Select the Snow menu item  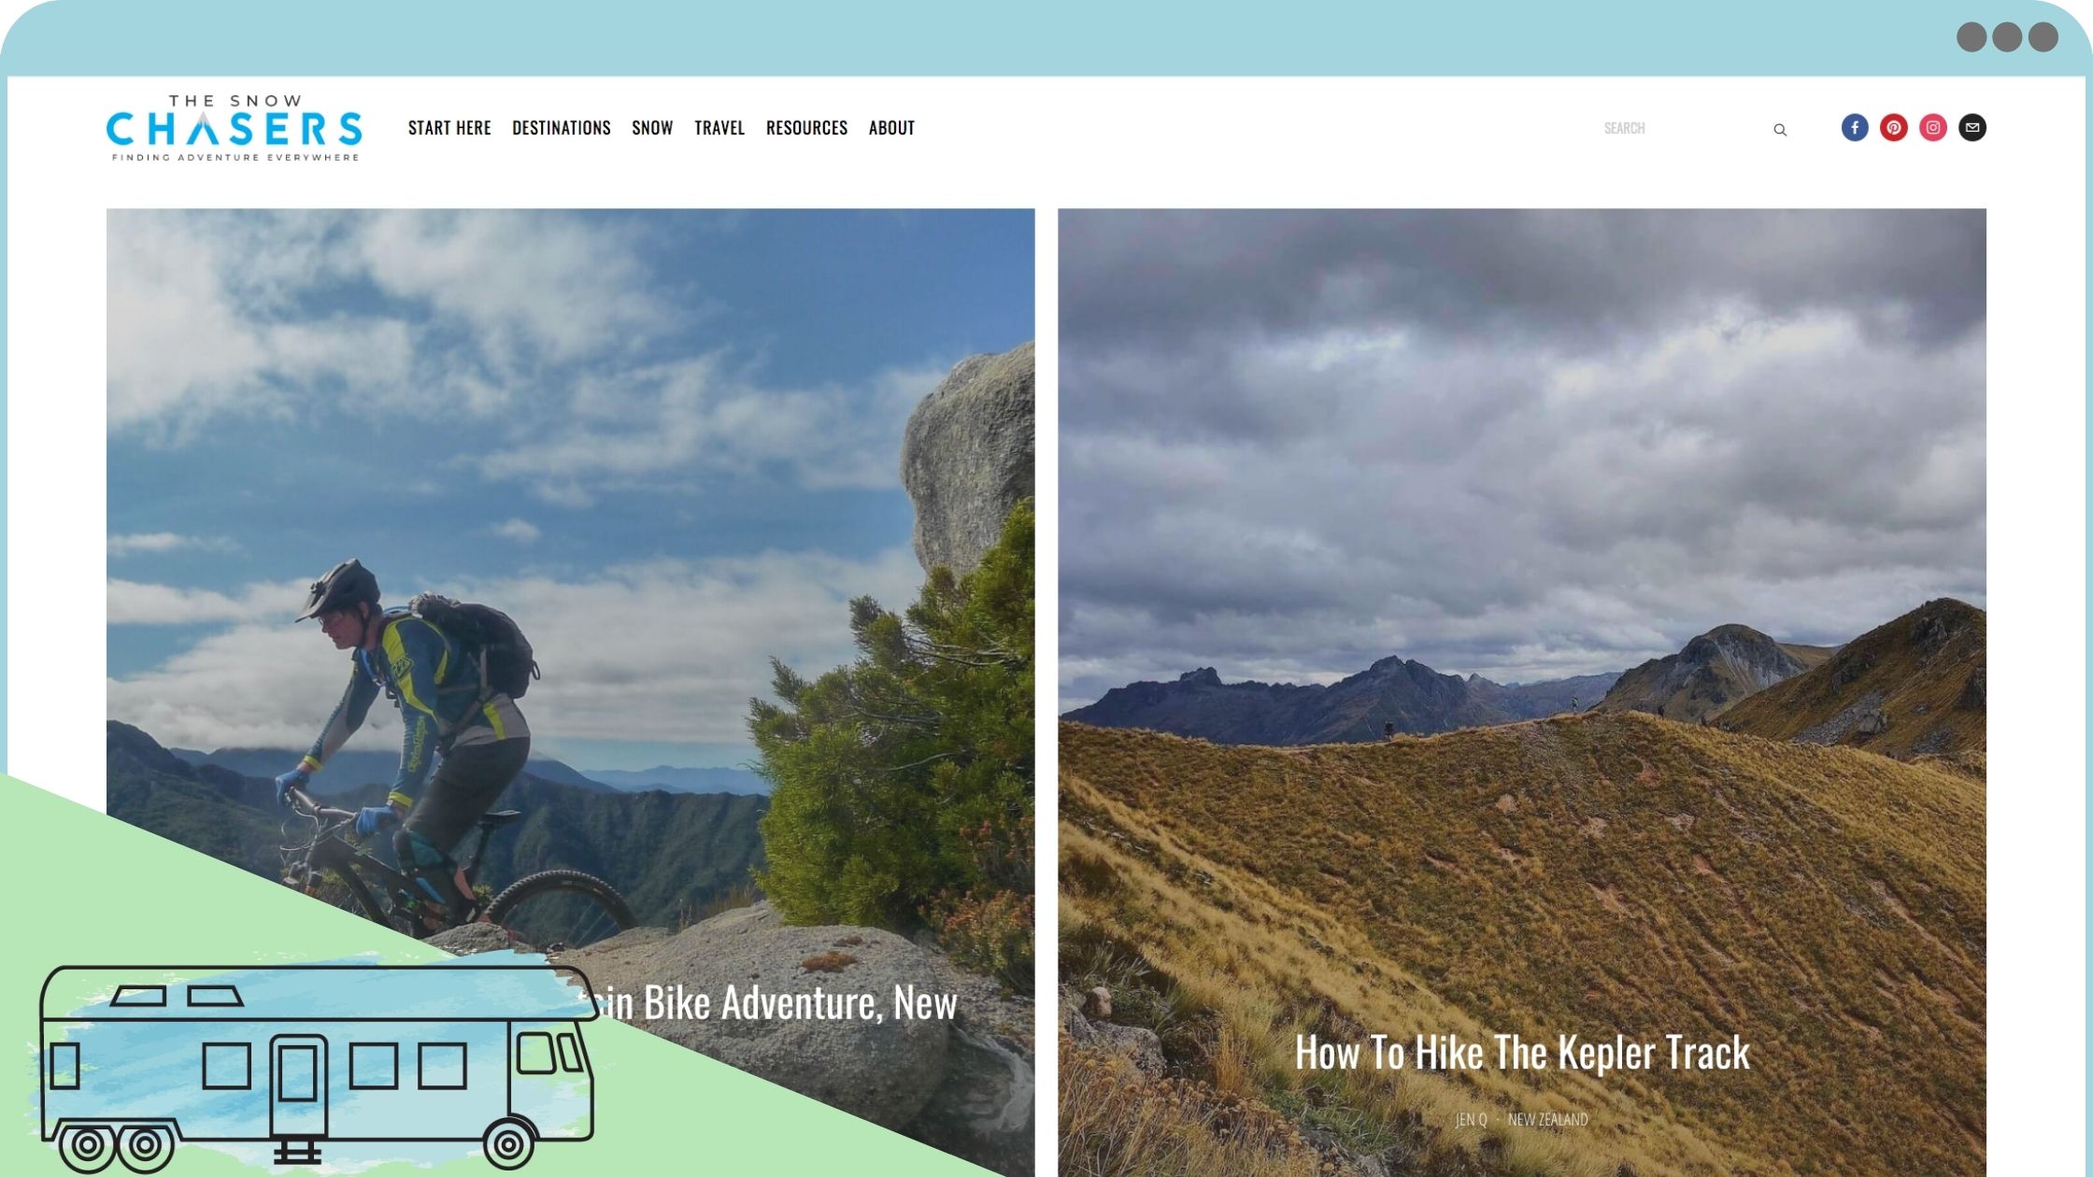[652, 128]
